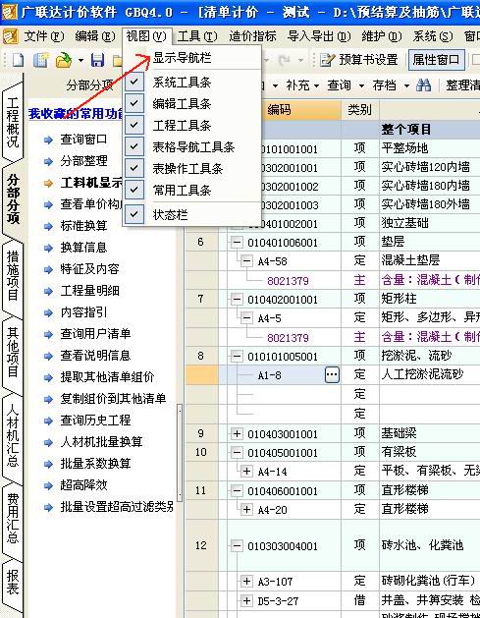Image resolution: width=480 pixels, height=618 pixels.
Task: Click the arrow icon beside 内容指引
Action: tap(48, 313)
